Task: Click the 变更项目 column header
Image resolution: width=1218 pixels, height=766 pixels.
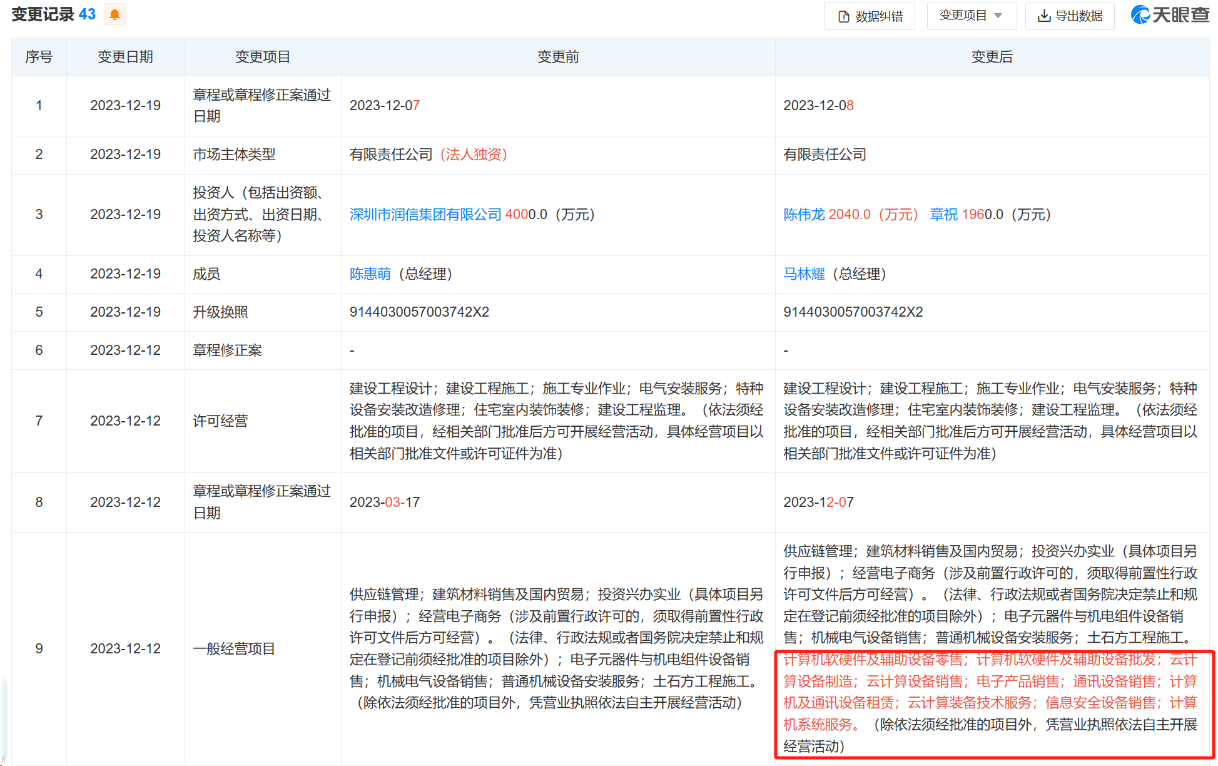Action: pyautogui.click(x=262, y=57)
